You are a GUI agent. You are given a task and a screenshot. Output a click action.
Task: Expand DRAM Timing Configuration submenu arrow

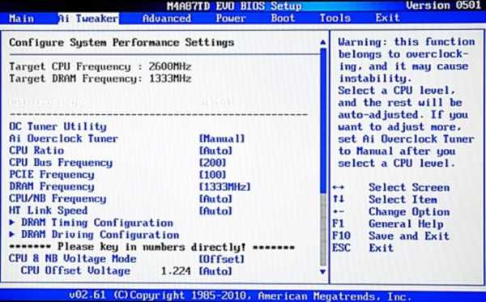(12, 222)
